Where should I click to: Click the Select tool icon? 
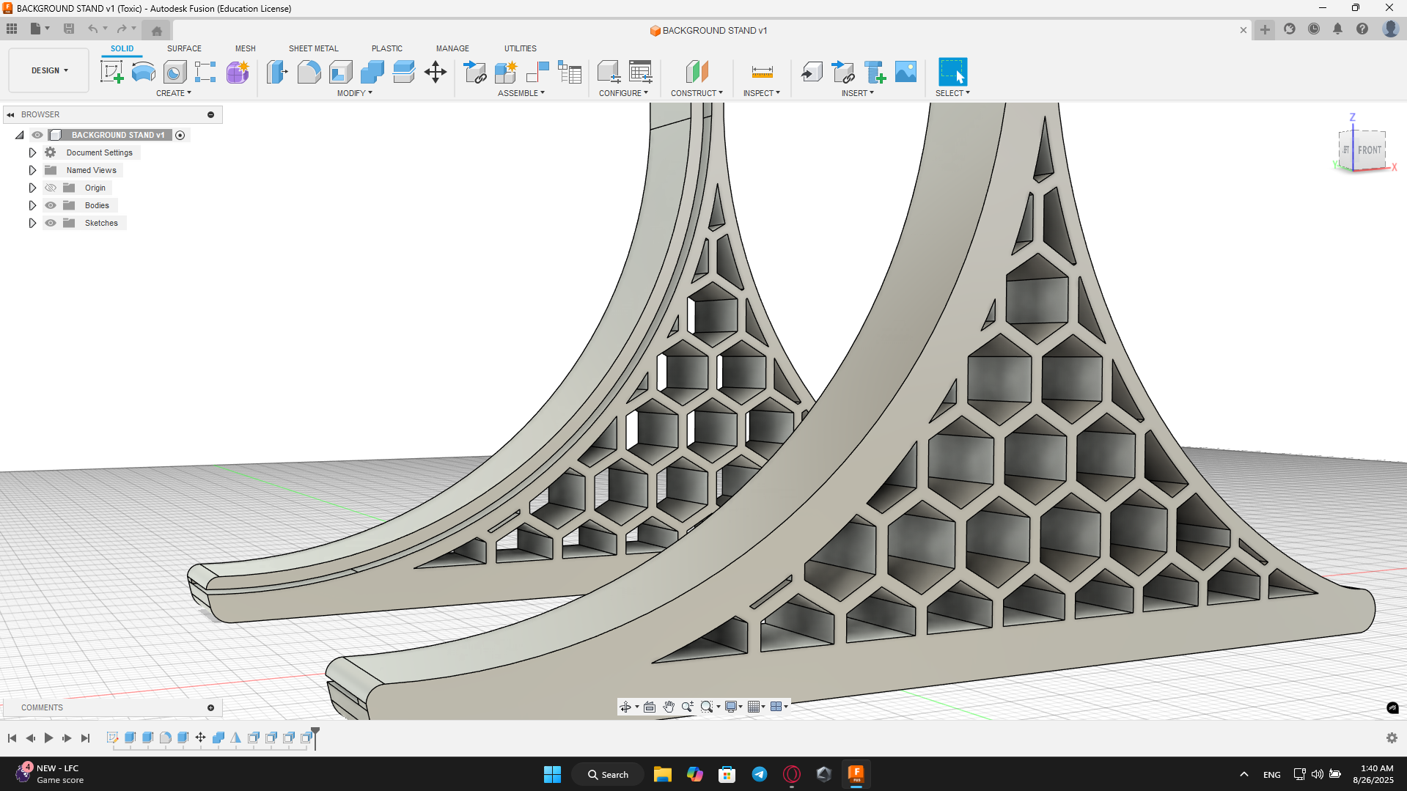coord(952,72)
